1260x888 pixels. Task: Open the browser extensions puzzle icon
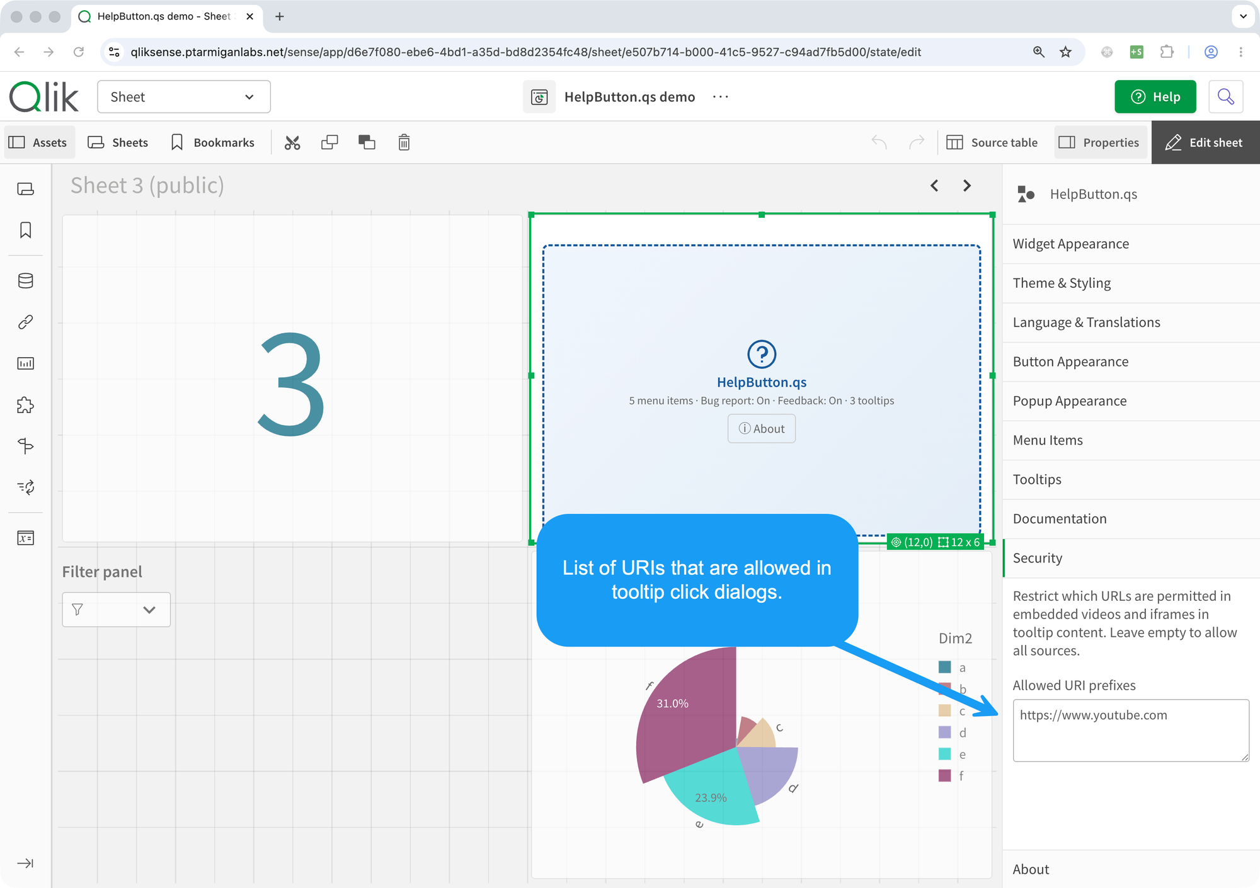click(x=1167, y=52)
